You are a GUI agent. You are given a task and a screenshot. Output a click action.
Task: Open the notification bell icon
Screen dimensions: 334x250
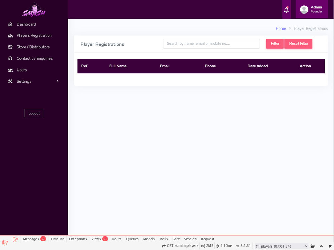[x=286, y=10]
